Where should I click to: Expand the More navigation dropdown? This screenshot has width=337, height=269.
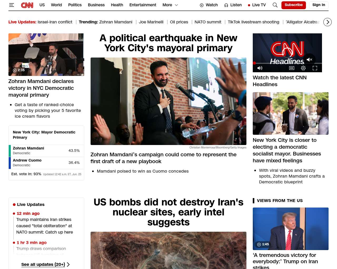pyautogui.click(x=170, y=5)
